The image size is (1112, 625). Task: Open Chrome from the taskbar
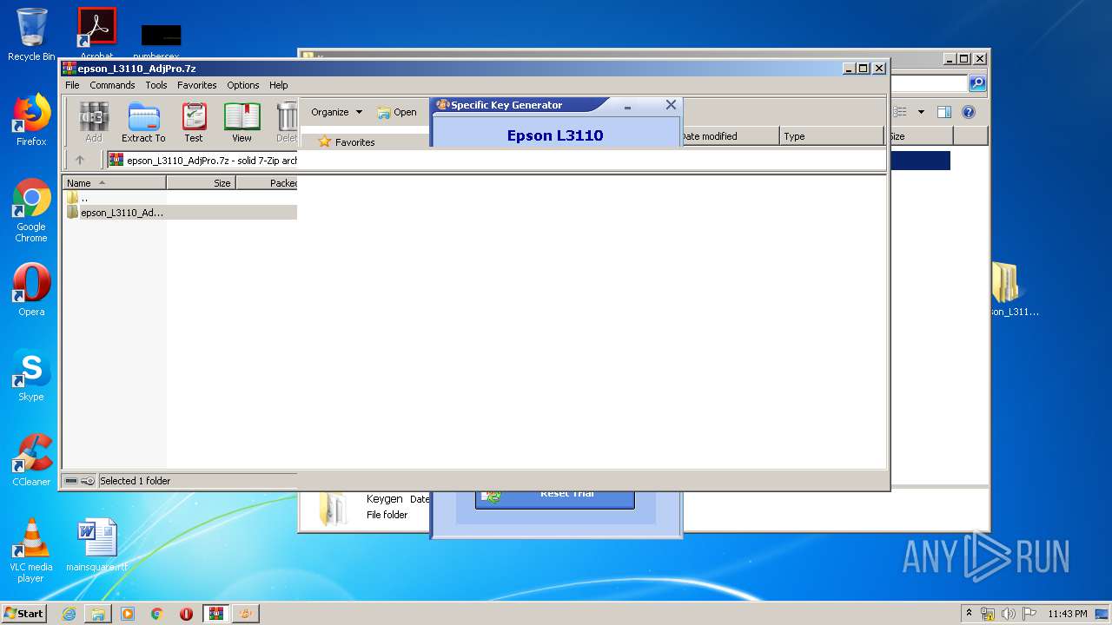(x=157, y=614)
